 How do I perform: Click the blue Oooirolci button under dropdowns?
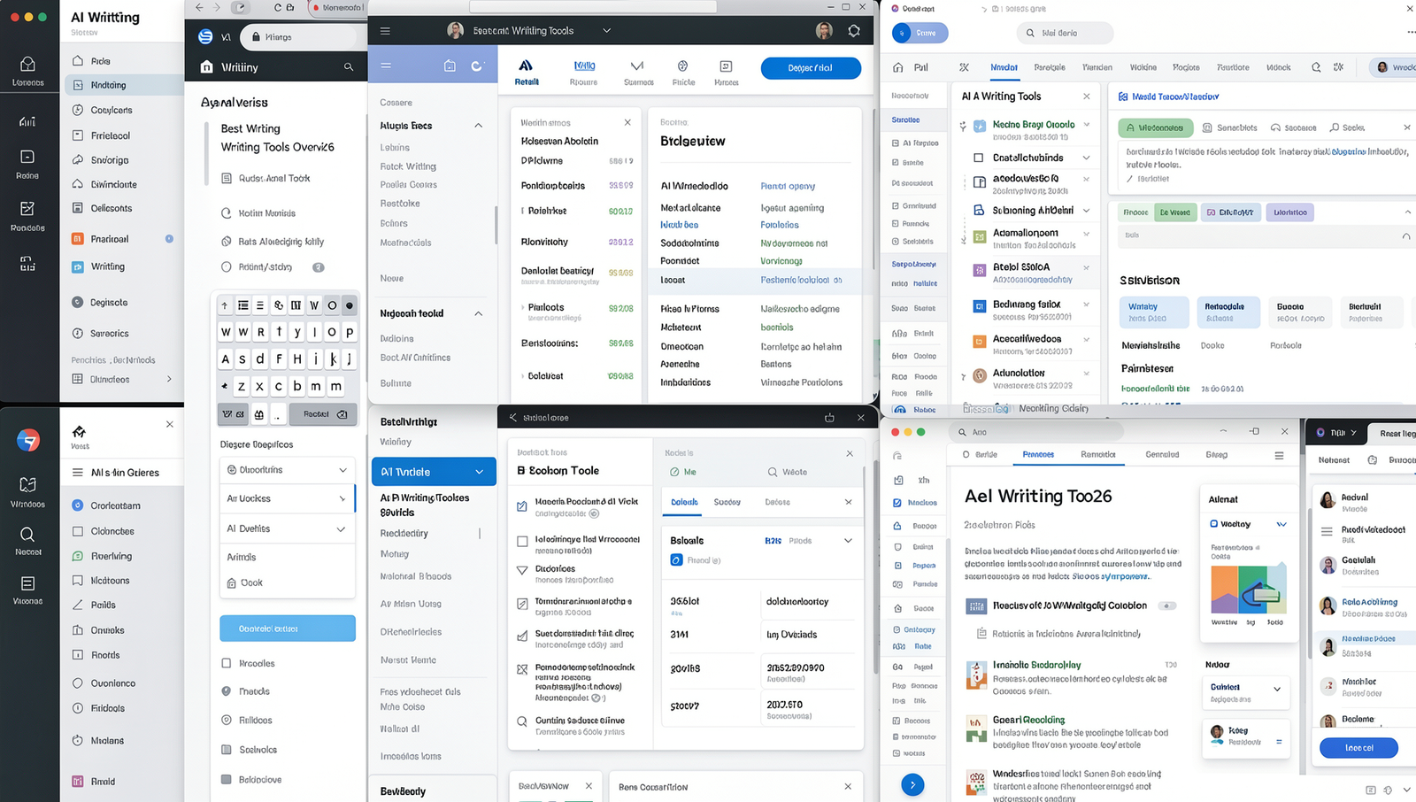pos(288,628)
